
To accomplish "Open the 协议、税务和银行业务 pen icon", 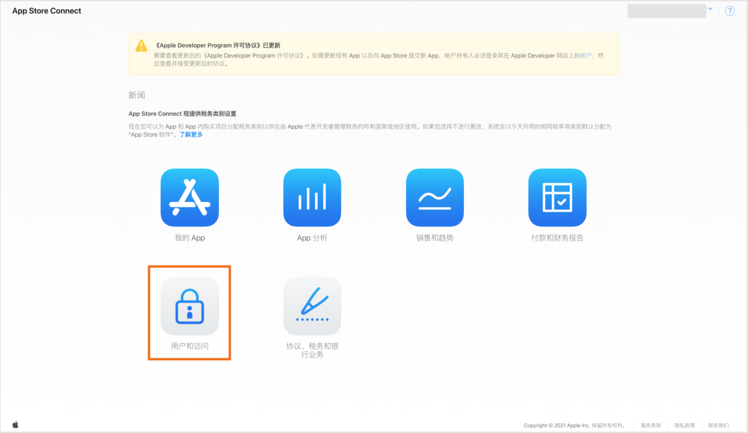I will tap(312, 306).
